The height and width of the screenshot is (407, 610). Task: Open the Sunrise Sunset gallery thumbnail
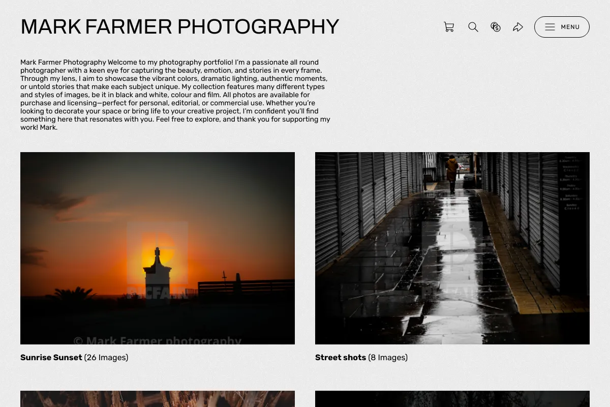point(158,248)
